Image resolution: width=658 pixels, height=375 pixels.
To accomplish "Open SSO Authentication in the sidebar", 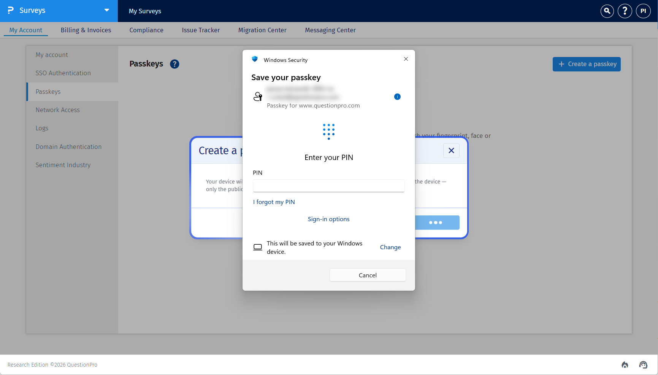I will coord(63,73).
